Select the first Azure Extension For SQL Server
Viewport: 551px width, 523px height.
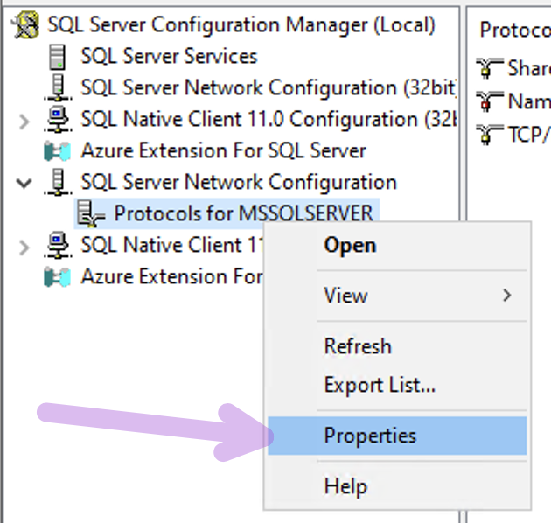point(224,150)
